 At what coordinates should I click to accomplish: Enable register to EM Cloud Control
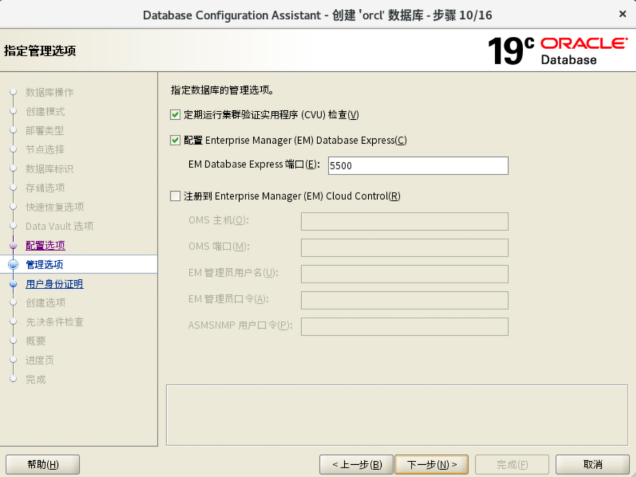tap(175, 196)
